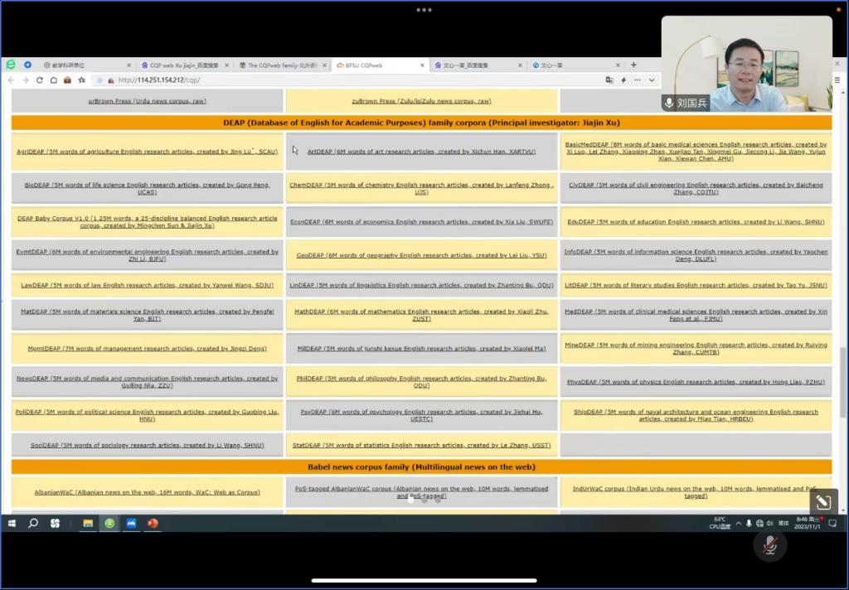Switch to the fifth tab, a Baidu search
Viewport: 849px width, 590px height.
477,65
